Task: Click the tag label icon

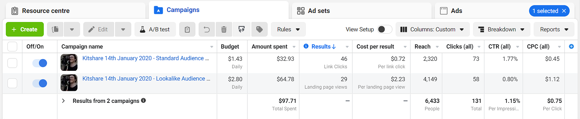Action: [259, 29]
